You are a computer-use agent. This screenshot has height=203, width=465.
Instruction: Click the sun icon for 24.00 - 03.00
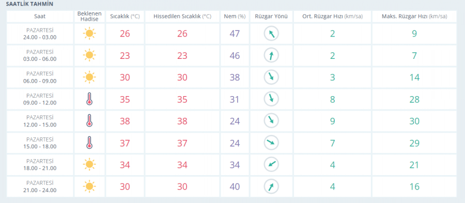tap(89, 34)
